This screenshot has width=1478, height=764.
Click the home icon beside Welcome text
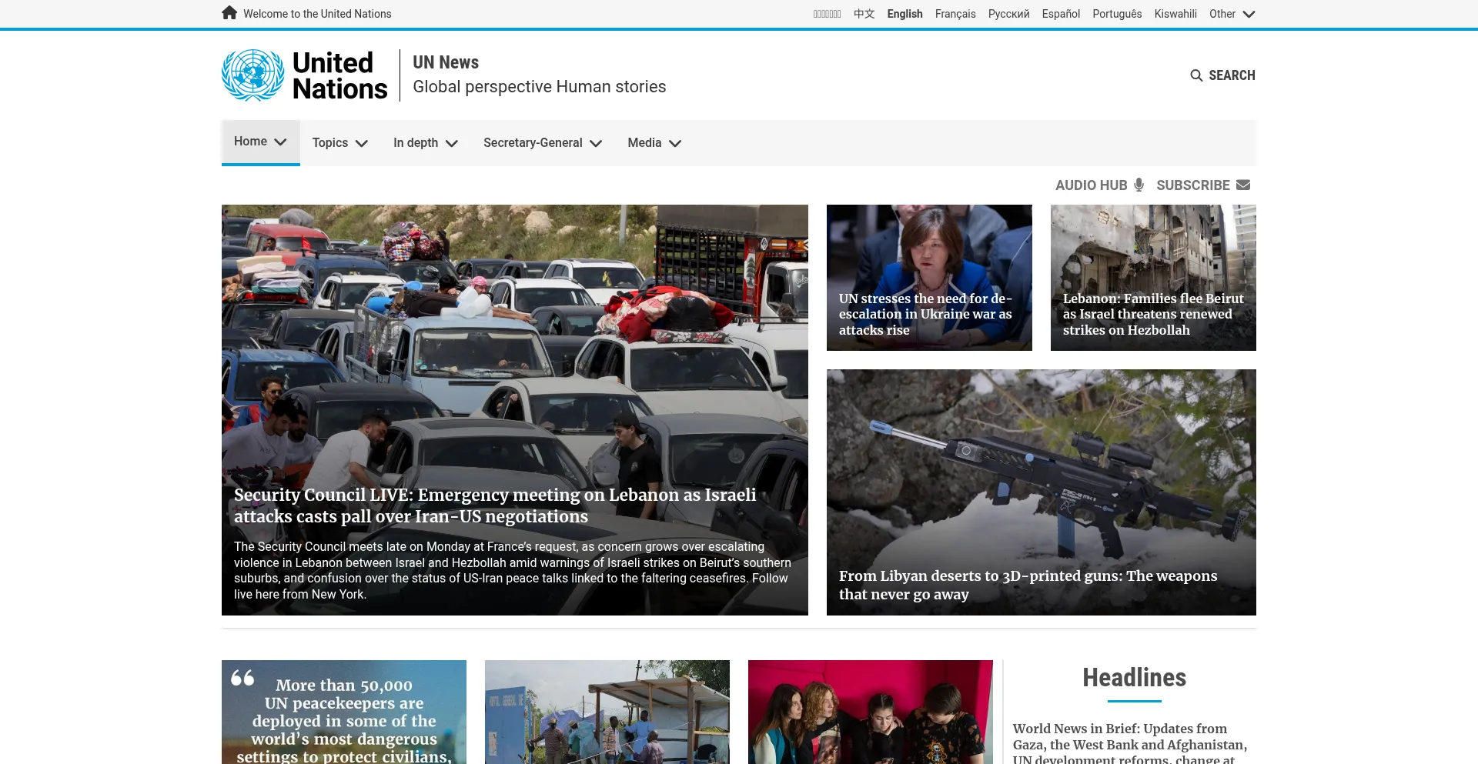pos(229,13)
